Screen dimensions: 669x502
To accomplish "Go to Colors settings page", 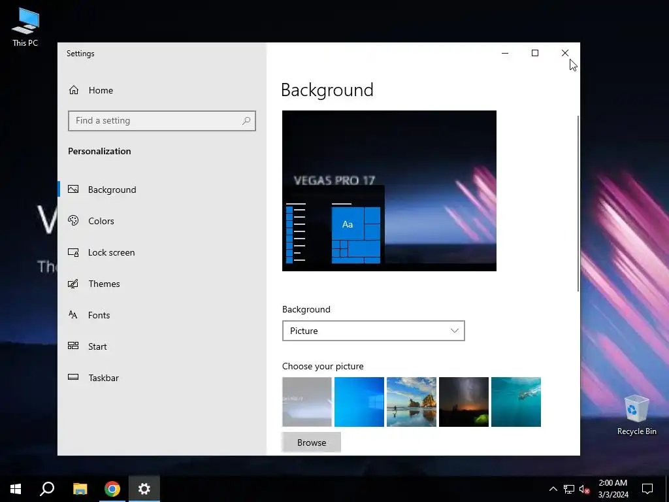I will click(x=162, y=221).
